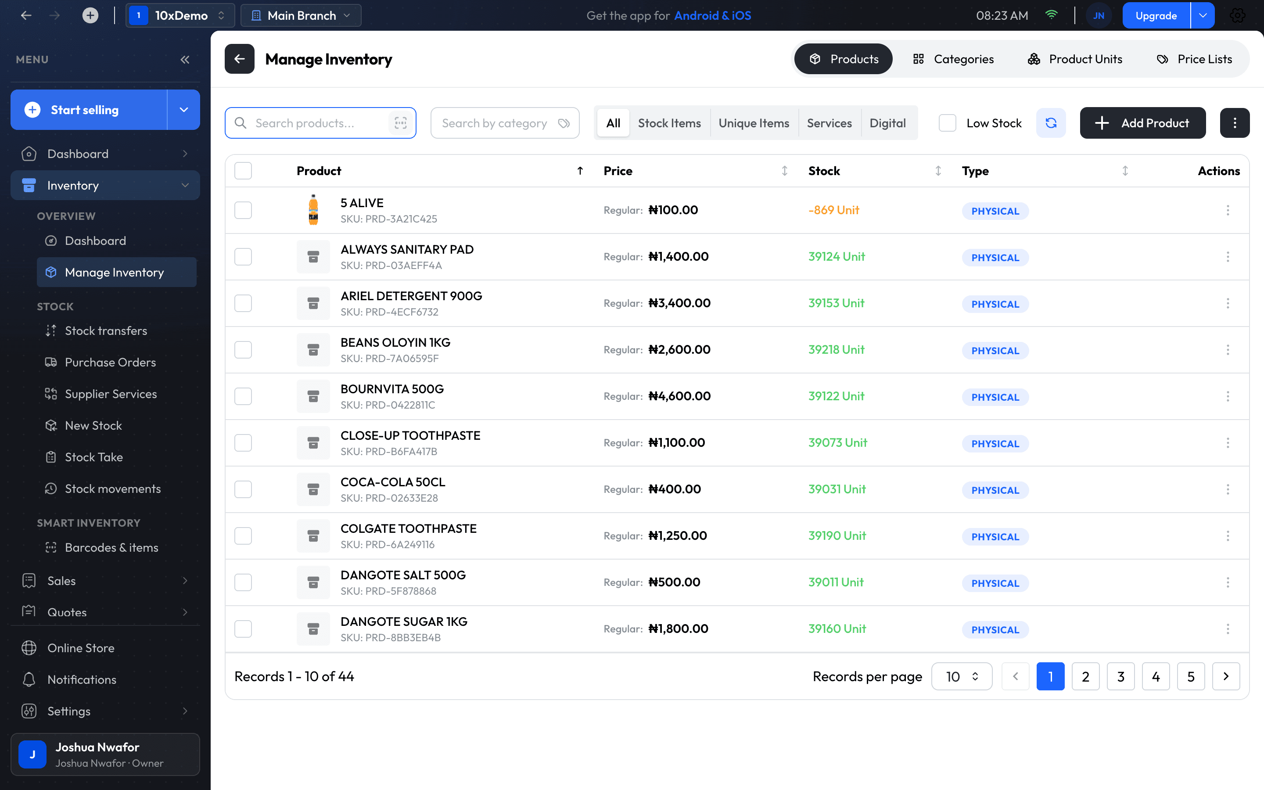Click the Search products input field
1264x790 pixels.
click(x=320, y=123)
